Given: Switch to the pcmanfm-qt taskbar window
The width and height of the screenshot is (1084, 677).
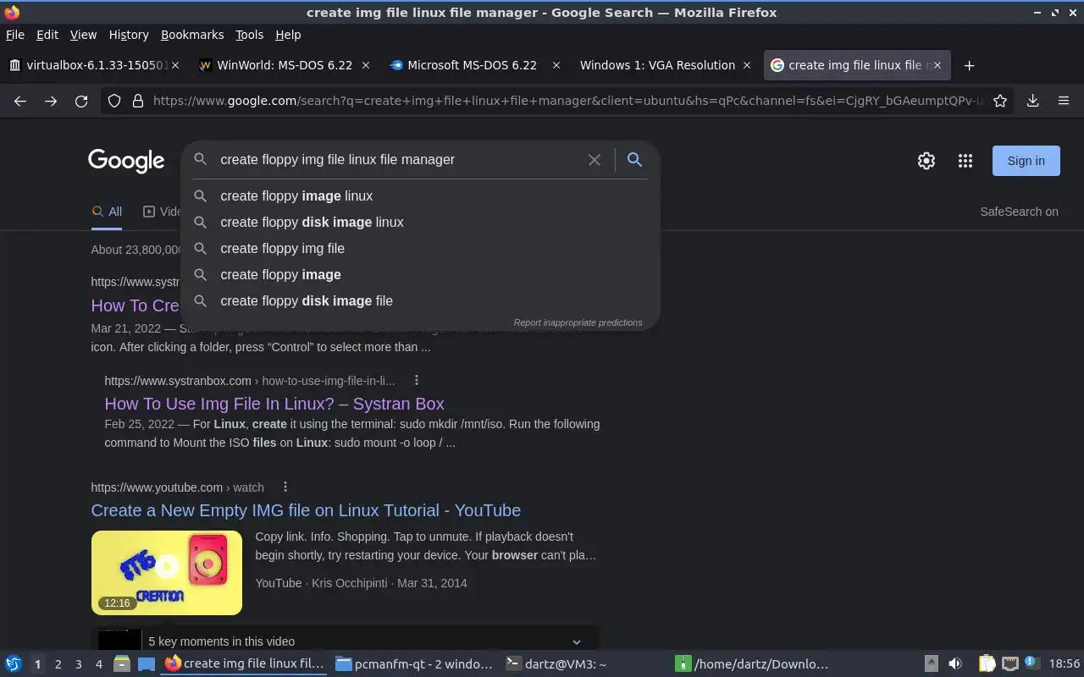Looking at the screenshot, I should pyautogui.click(x=414, y=664).
